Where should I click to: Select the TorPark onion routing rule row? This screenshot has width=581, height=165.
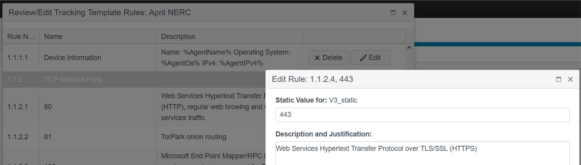click(x=134, y=137)
